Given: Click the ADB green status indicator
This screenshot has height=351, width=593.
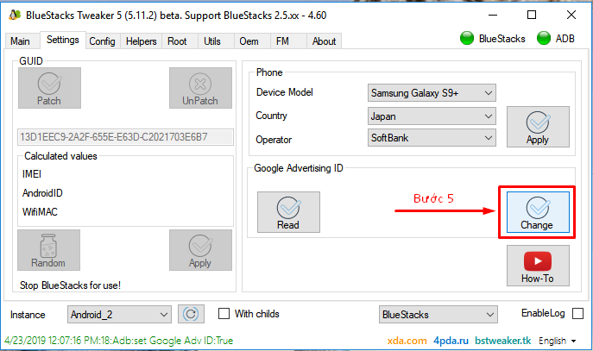Looking at the screenshot, I should (544, 38).
